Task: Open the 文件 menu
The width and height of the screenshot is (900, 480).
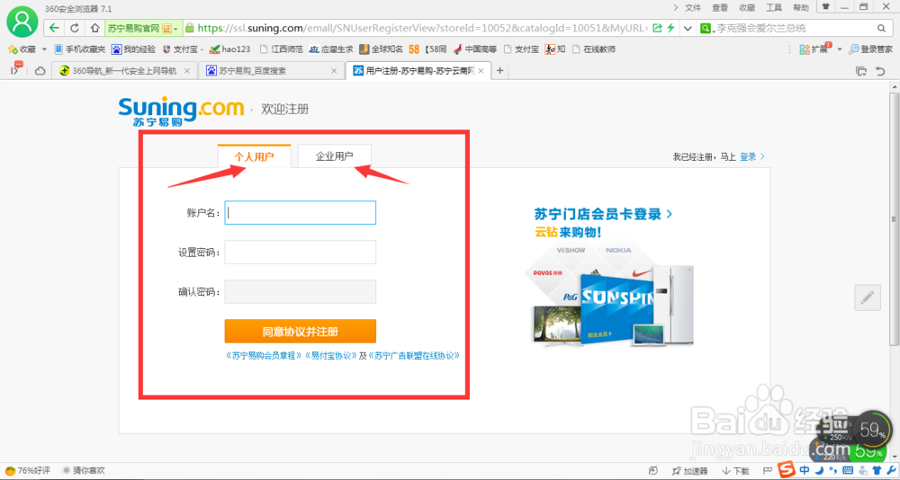Action: (693, 7)
